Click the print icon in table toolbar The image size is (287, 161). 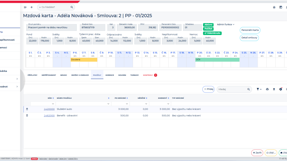point(267,89)
